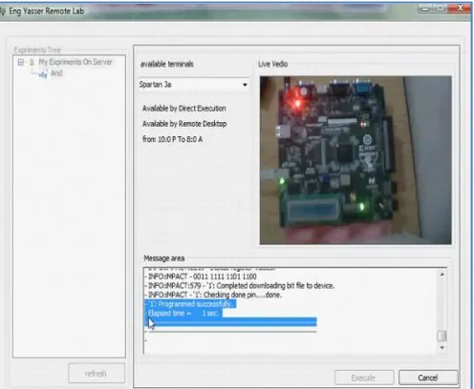
Task: Click the 'Completed downloading bit file to device' line
Action: pos(239,286)
